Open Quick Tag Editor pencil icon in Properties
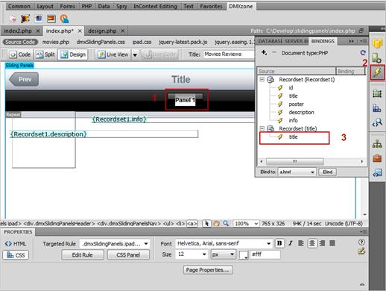 [x=361, y=251]
